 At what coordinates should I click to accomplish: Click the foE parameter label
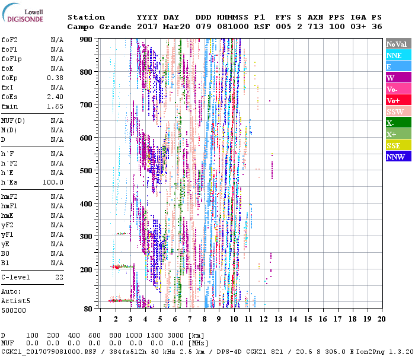tap(7, 68)
